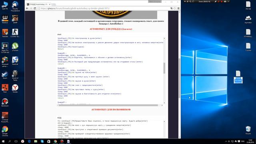Click the page vertical scrollbar thumb
The height and width of the screenshot is (144, 256).
180,78
